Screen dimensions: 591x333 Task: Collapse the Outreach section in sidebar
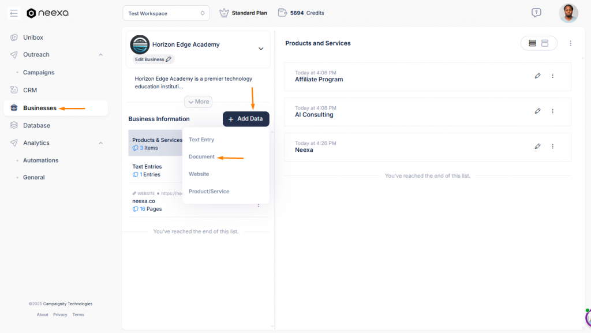point(100,55)
